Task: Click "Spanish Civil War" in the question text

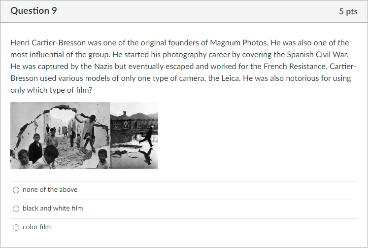Action: point(316,54)
